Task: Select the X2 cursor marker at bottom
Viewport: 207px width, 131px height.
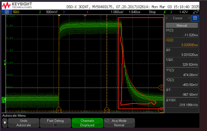Action: (107, 110)
